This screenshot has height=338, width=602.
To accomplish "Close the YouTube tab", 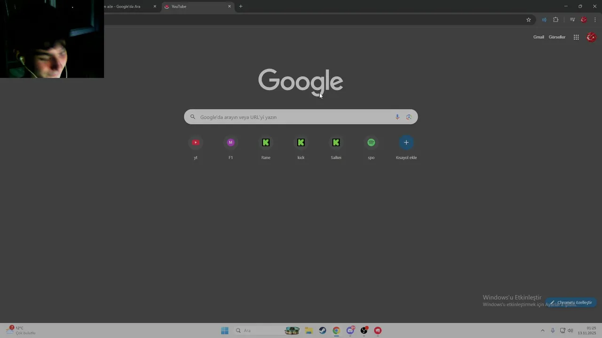I will click(x=230, y=7).
